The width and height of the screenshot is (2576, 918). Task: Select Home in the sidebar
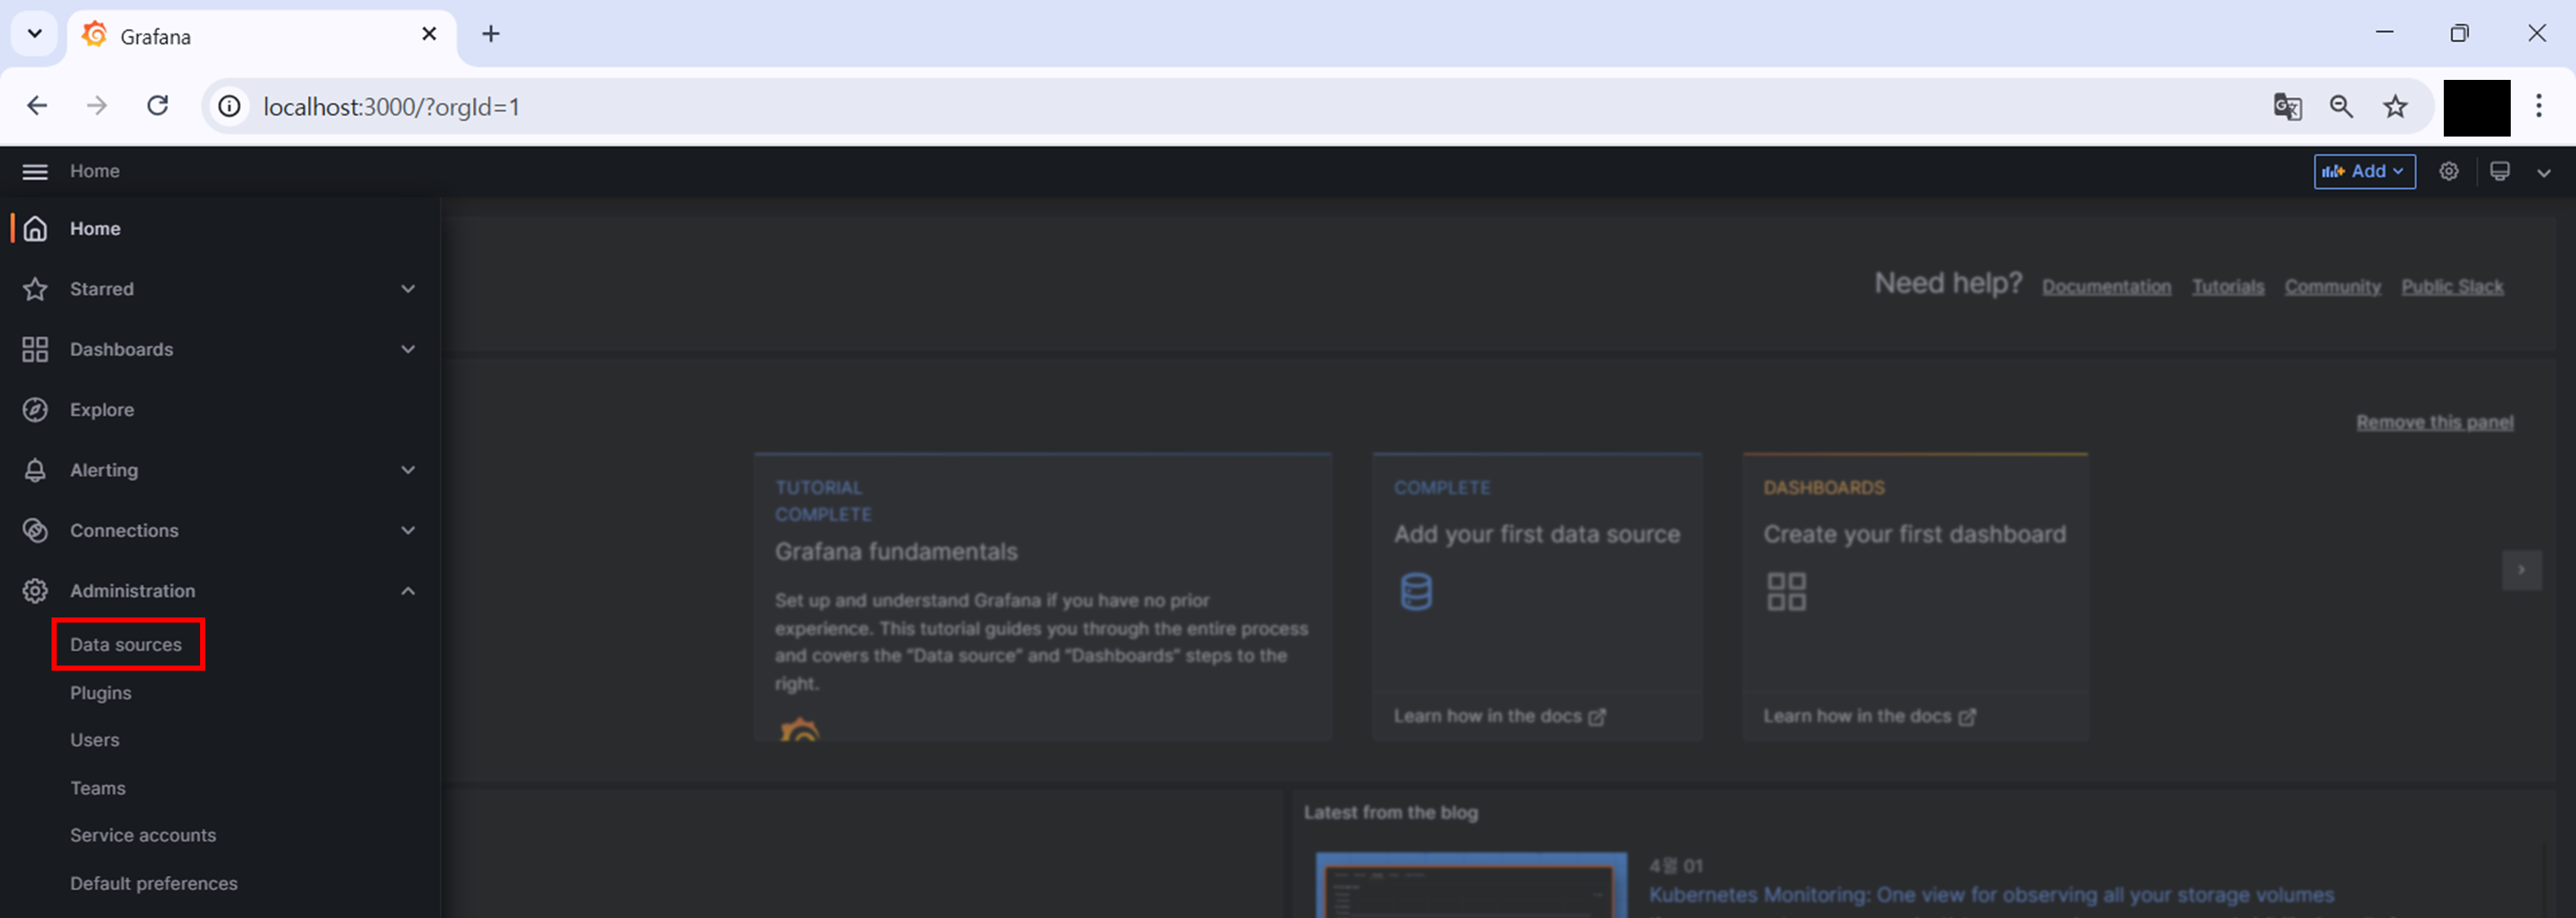coord(95,229)
